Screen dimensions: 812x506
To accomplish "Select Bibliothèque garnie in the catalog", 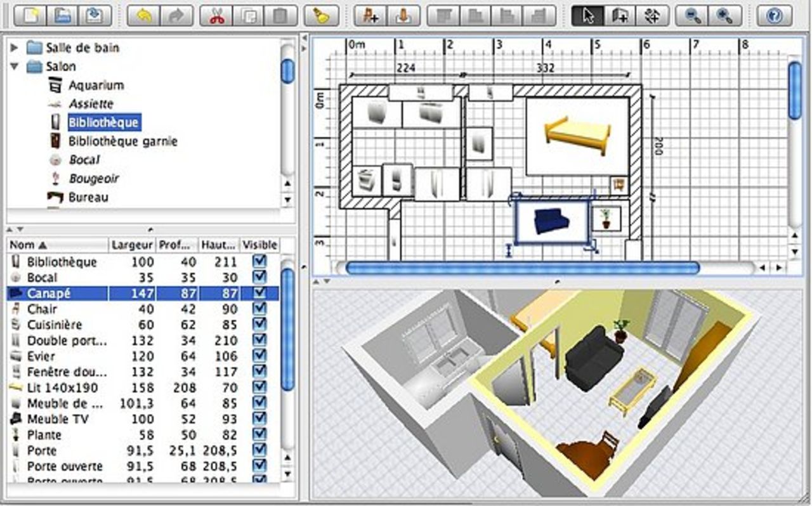I will click(x=122, y=141).
